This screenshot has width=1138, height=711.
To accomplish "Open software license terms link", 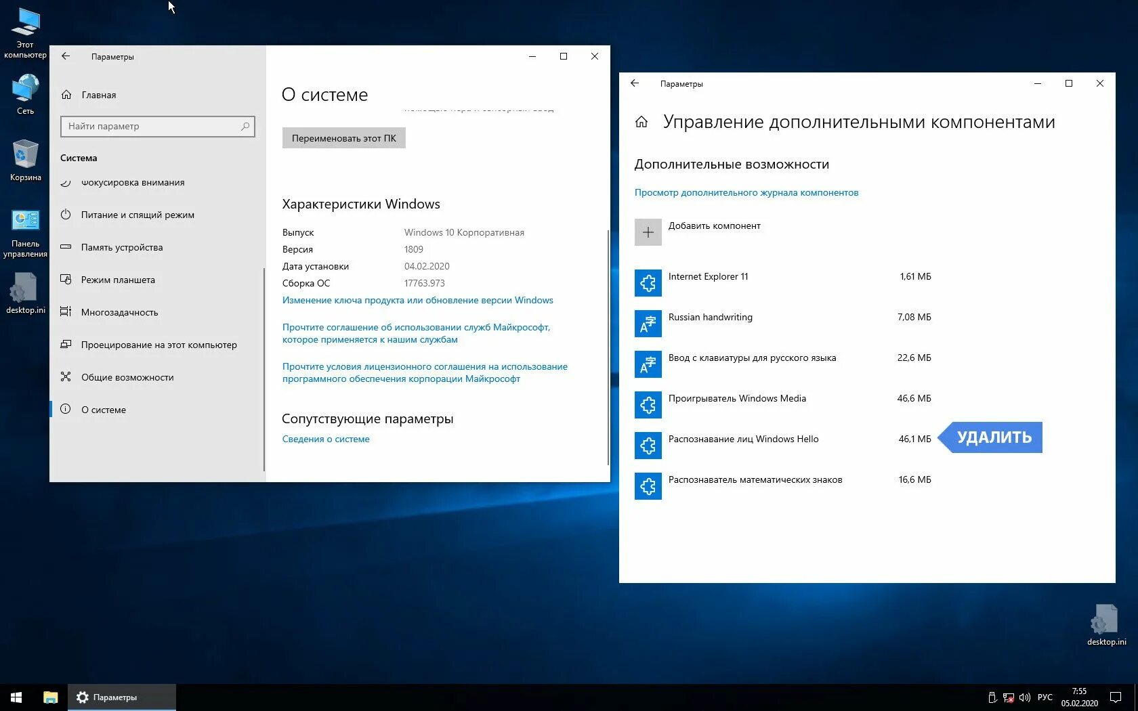I will click(x=425, y=372).
